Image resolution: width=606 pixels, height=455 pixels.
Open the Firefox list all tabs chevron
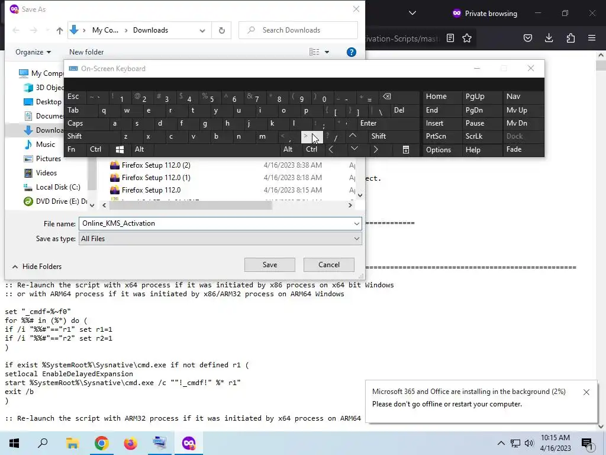pos(412,13)
